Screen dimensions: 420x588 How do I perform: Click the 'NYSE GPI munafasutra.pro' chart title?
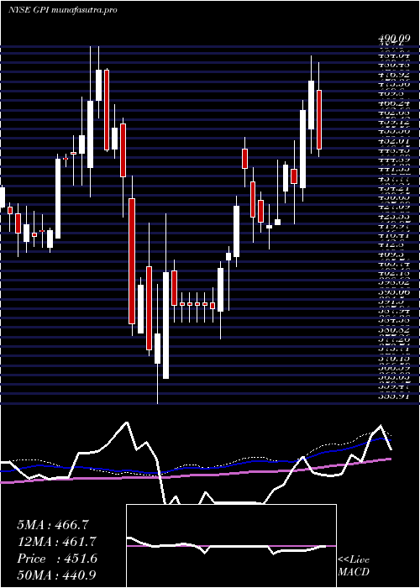click(62, 10)
